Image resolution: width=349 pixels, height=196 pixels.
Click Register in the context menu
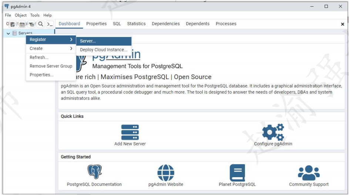pos(51,39)
